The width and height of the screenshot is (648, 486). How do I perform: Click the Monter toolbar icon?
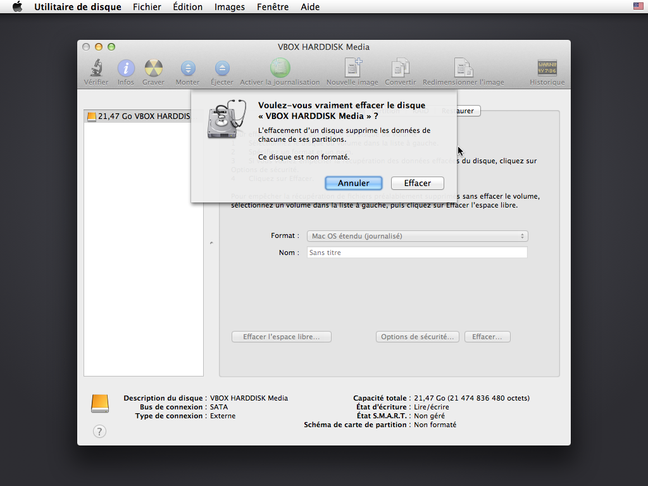[187, 68]
